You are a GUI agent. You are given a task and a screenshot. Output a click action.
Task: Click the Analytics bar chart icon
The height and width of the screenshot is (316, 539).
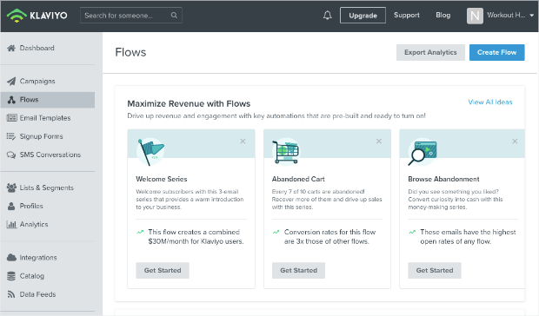[x=11, y=225]
